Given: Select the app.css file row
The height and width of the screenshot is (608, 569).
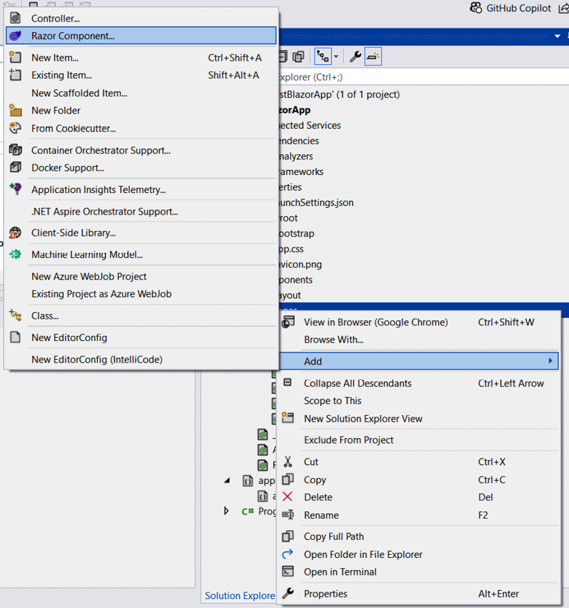Looking at the screenshot, I should [291, 249].
